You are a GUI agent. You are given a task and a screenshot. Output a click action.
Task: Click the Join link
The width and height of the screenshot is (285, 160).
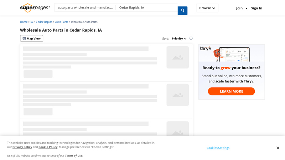tap(239, 8)
